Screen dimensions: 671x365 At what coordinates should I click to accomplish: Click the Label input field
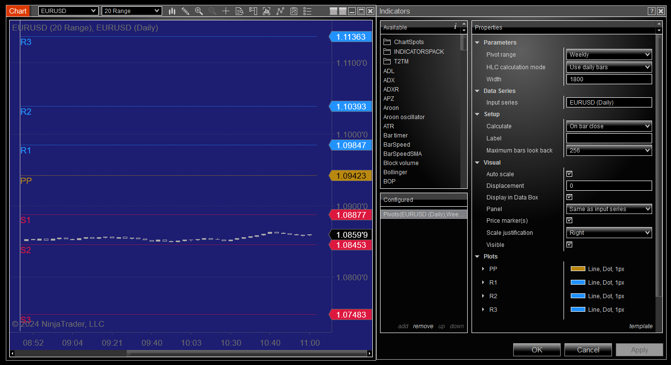[x=609, y=138]
